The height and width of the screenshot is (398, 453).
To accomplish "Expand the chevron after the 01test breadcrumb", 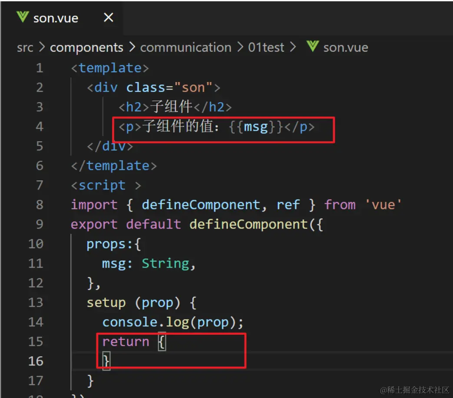I will coord(293,47).
